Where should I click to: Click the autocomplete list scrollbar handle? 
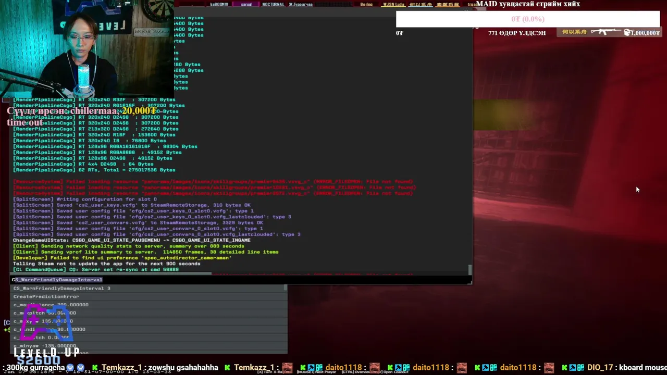[x=286, y=287]
